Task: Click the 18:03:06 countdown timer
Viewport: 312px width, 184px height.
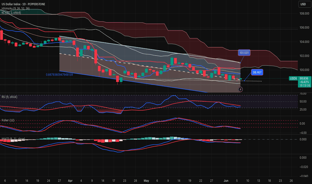Action: coord(305,85)
